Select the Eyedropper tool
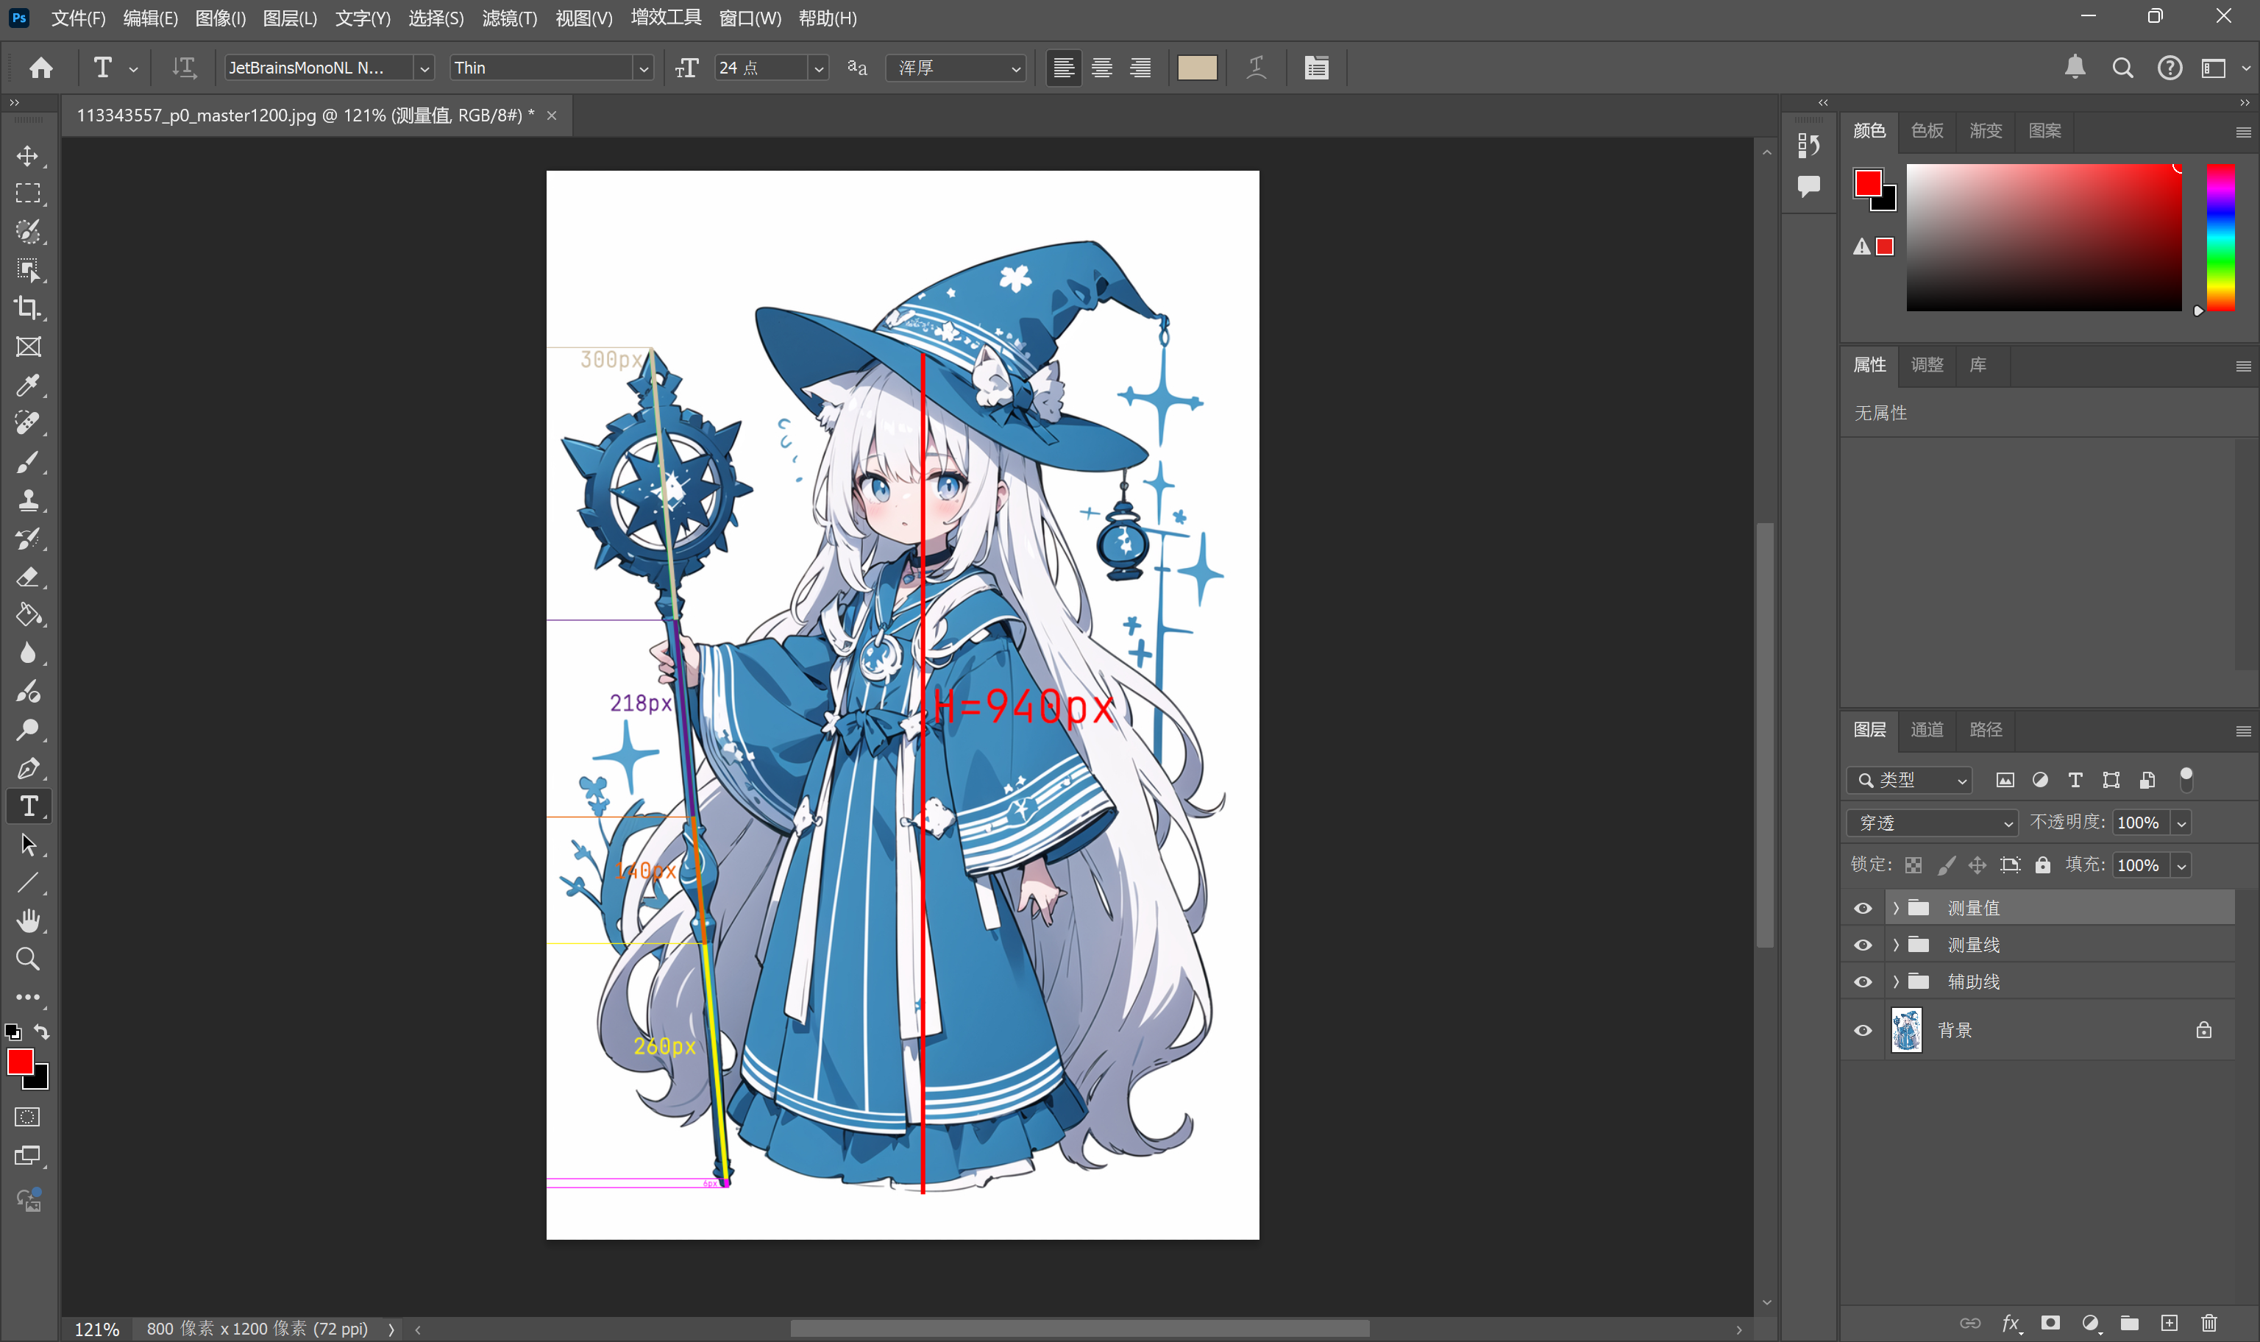The image size is (2260, 1342). click(27, 386)
